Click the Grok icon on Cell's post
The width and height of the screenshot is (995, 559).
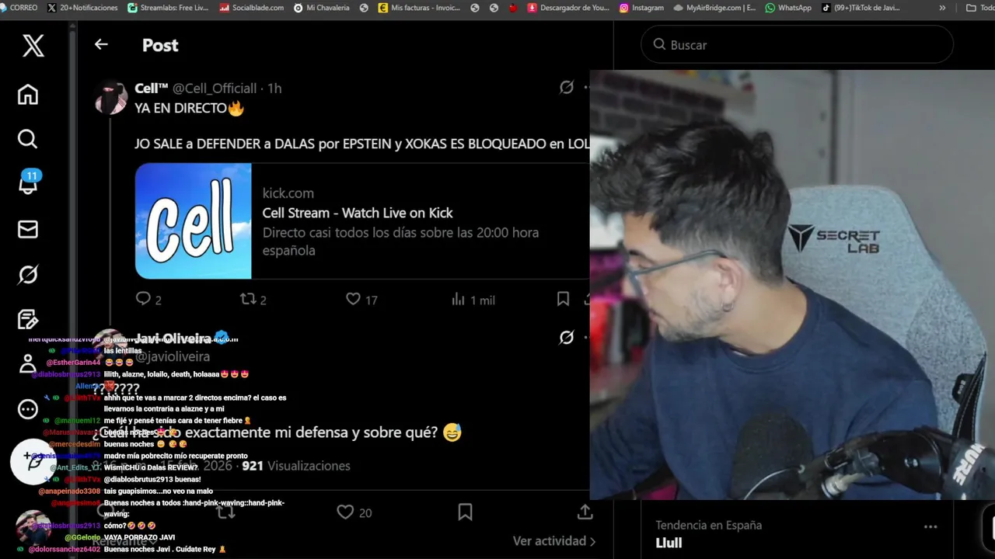567,88
